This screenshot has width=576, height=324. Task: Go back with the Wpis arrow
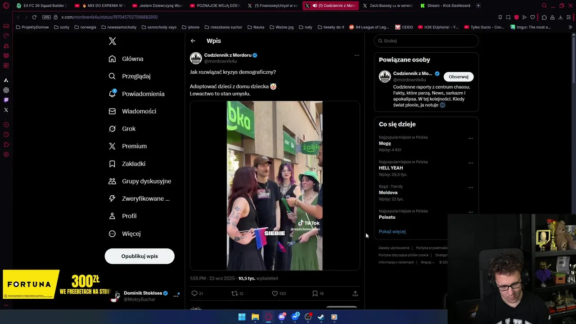click(193, 41)
